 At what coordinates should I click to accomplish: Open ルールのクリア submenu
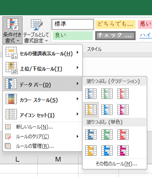(x=43, y=137)
